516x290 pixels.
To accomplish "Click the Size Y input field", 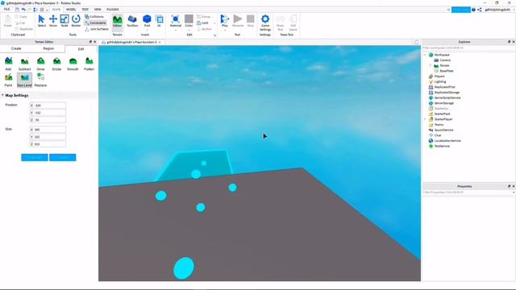I will pos(48,137).
